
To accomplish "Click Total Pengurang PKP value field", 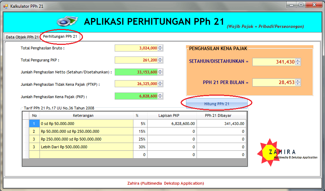I will [136, 60].
